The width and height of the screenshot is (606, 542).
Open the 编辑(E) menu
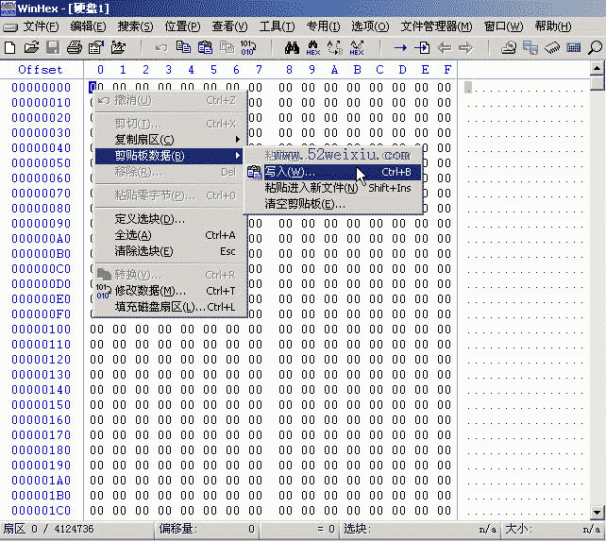coord(88,26)
